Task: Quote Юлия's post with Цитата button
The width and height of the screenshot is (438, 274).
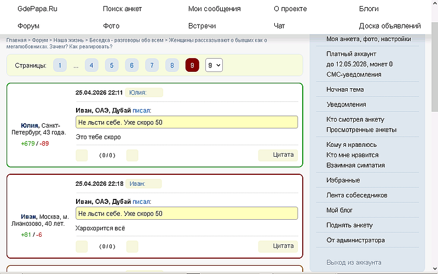Action: coord(279,155)
